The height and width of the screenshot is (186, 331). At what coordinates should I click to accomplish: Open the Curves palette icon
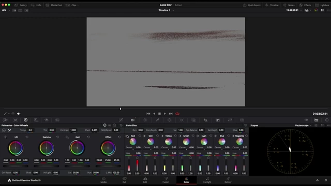click(x=121, y=120)
